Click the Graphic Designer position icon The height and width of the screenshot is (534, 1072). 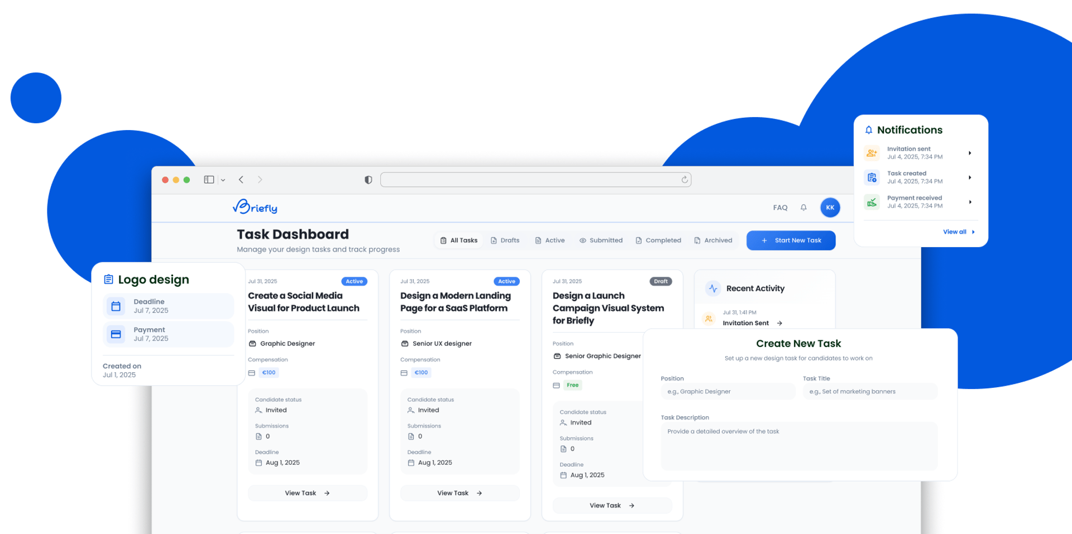(252, 344)
